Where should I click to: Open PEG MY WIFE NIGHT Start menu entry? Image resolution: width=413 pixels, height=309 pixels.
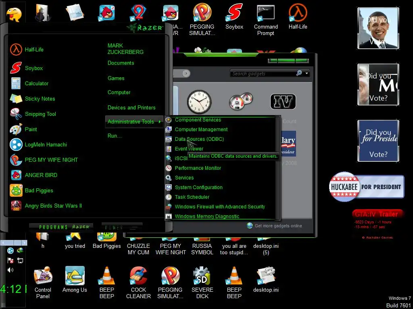[44, 160]
